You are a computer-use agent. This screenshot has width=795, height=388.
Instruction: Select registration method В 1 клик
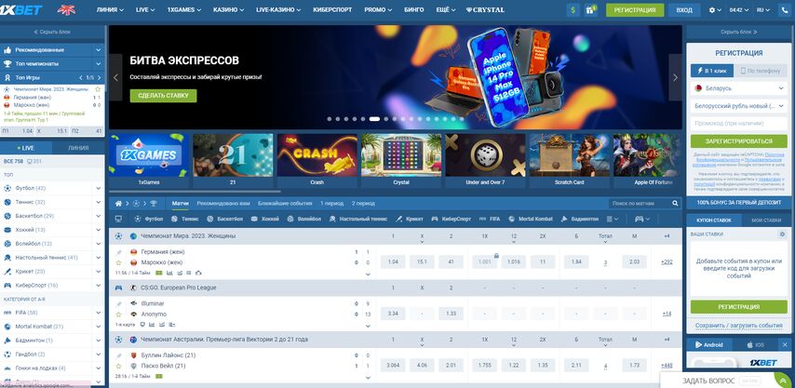(712, 71)
